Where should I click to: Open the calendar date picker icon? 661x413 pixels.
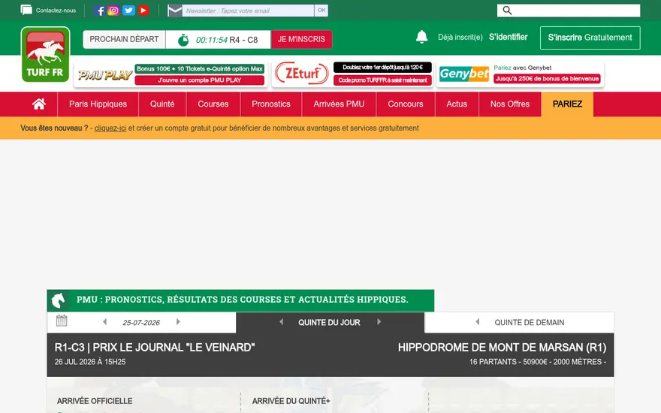pyautogui.click(x=62, y=321)
